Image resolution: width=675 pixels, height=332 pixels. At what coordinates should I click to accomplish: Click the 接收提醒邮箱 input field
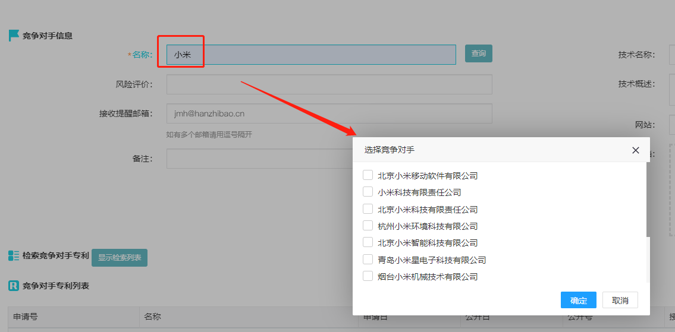point(329,113)
